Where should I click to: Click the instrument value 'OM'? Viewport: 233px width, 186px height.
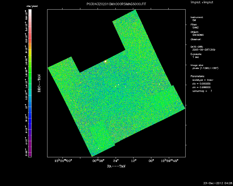point(194,20)
